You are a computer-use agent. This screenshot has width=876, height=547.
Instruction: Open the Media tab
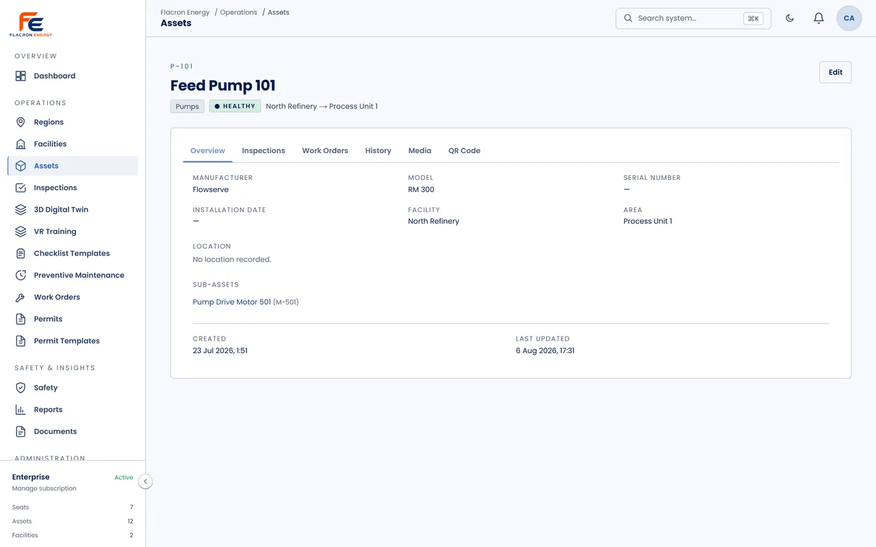420,150
